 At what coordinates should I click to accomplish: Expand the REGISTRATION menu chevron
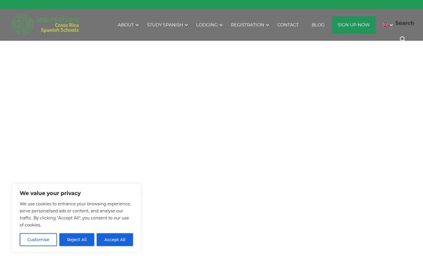click(x=267, y=25)
